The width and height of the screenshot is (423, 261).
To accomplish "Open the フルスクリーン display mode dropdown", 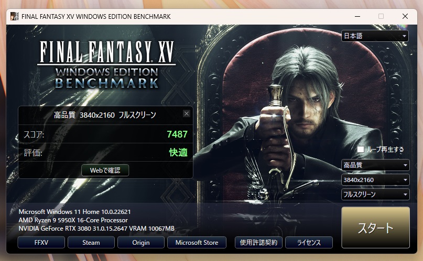I will point(375,194).
